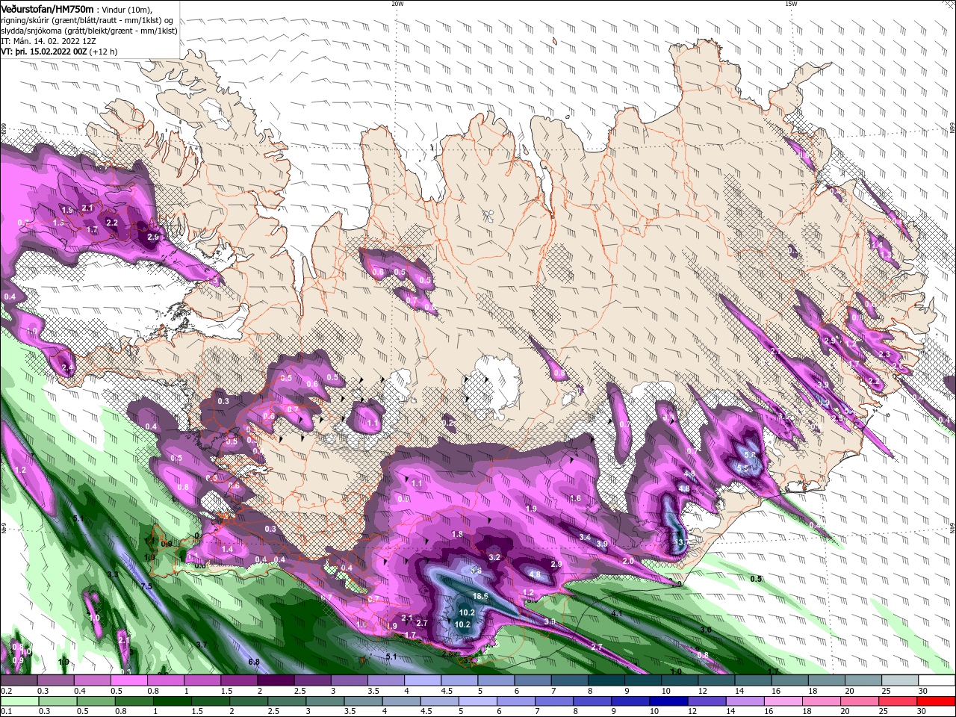Pick the white 30 swatch in snowfall scale
The height and width of the screenshot is (717, 956).
pos(937,680)
